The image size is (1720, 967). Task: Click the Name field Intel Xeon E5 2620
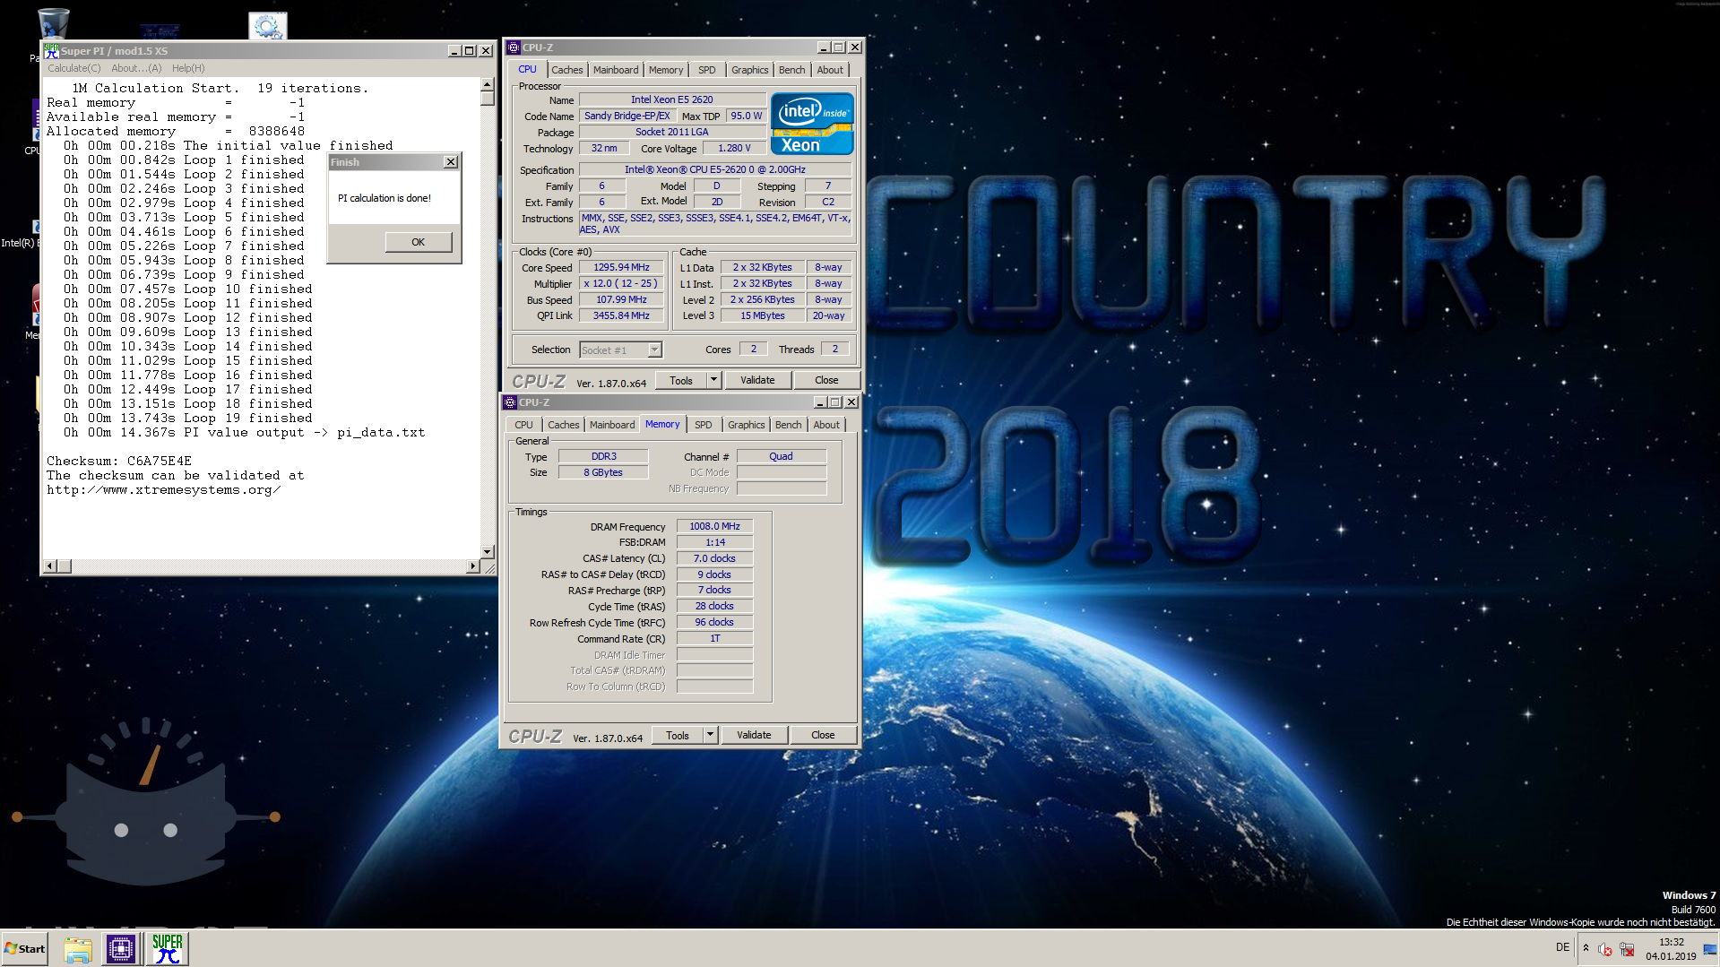[671, 100]
